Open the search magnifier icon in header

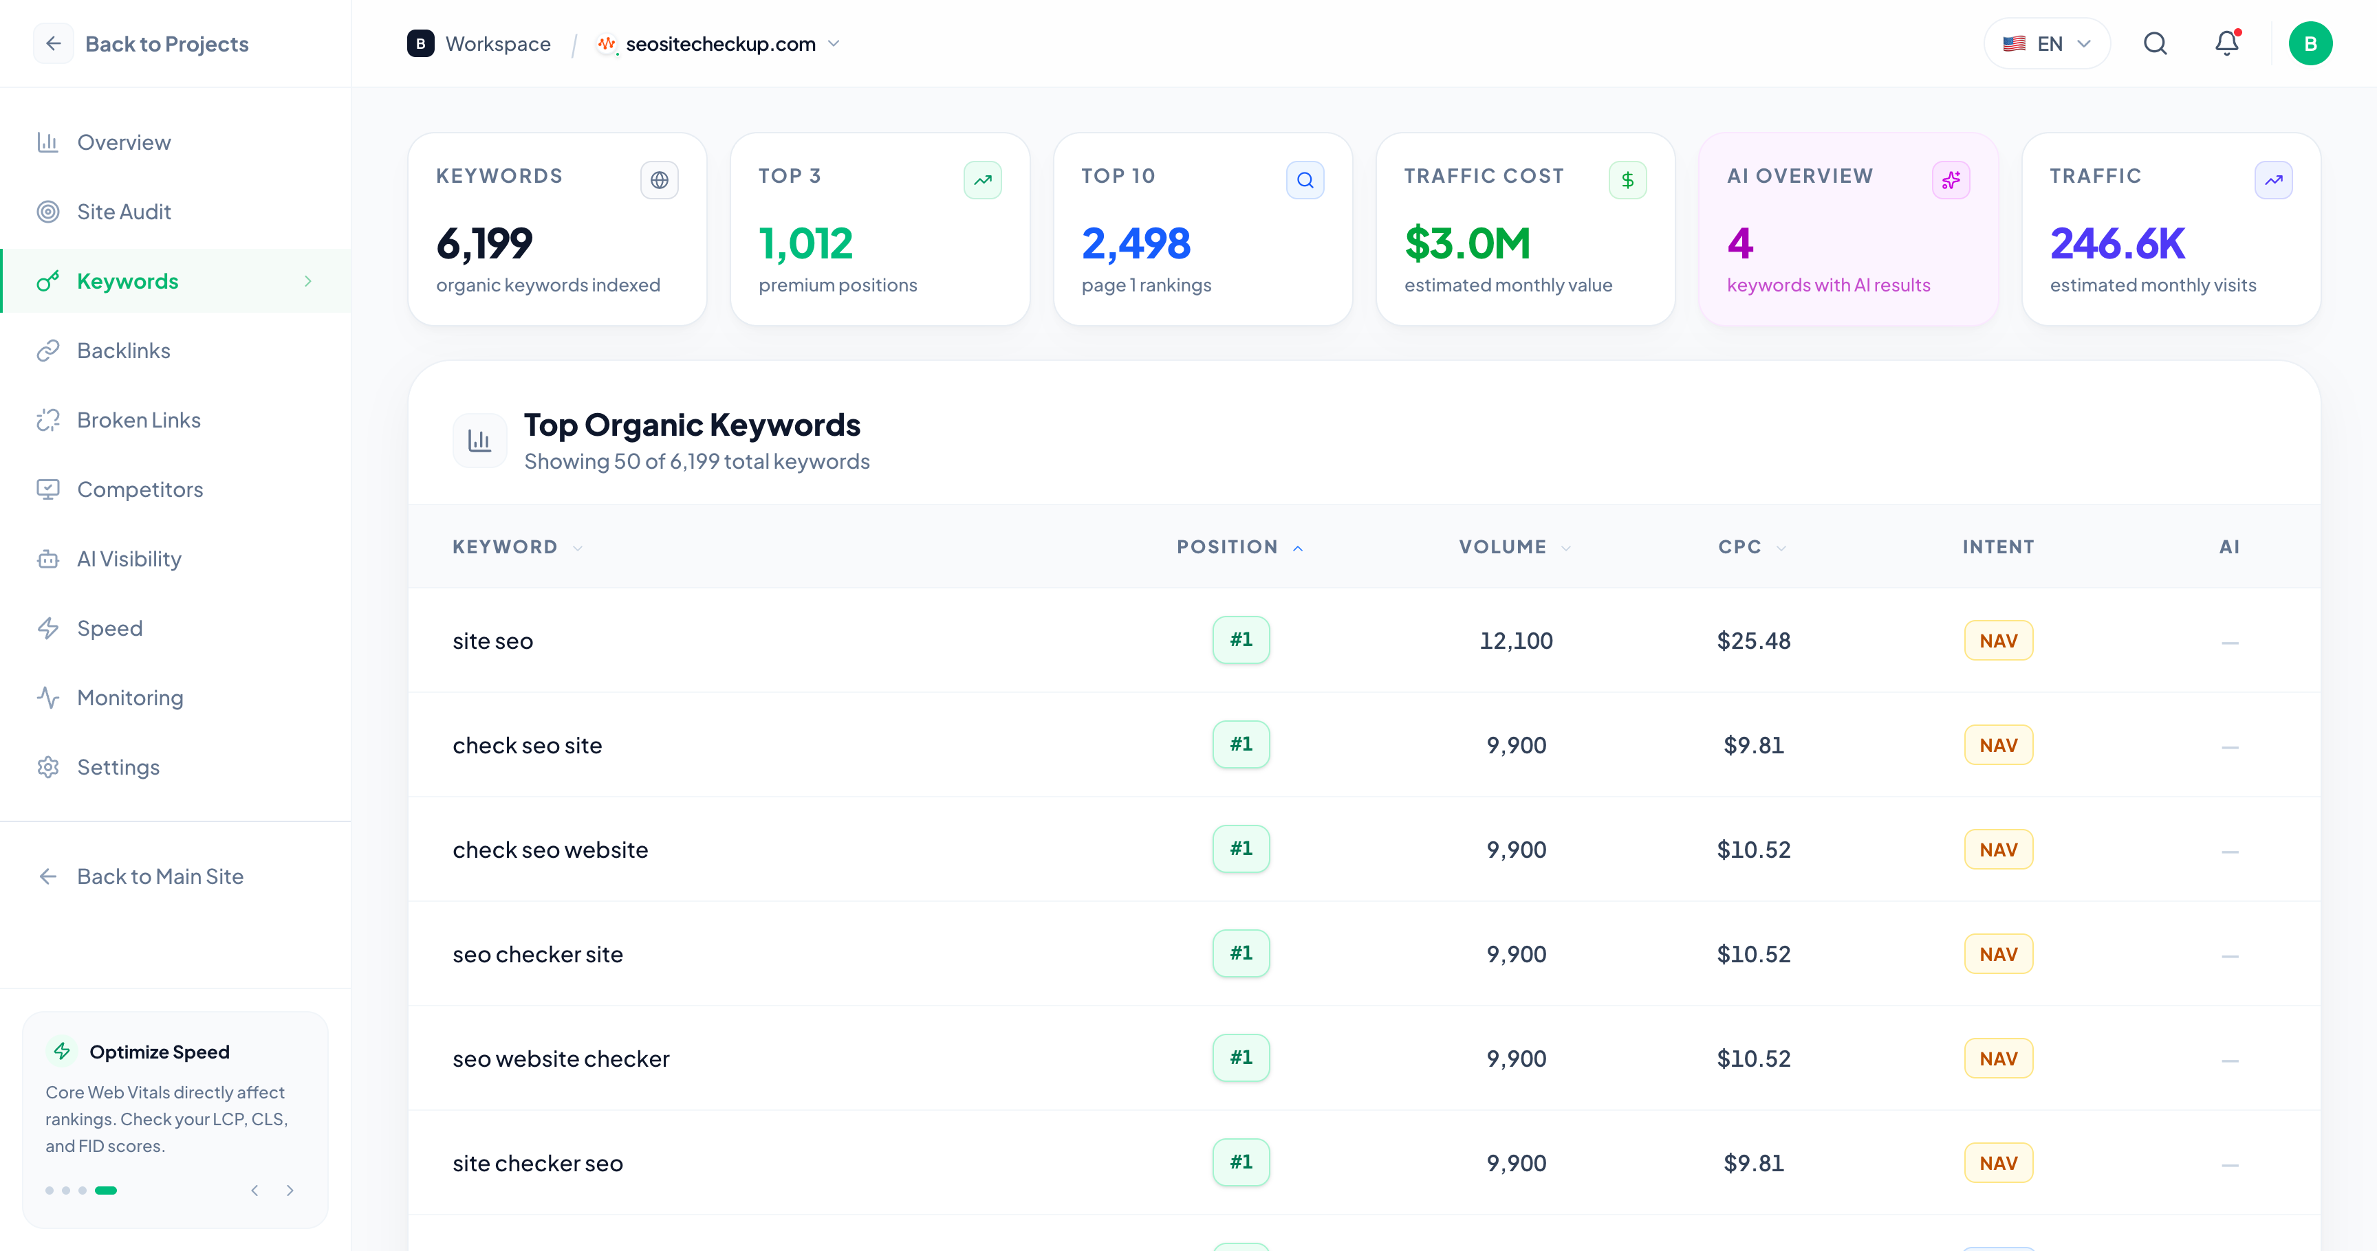click(2155, 43)
